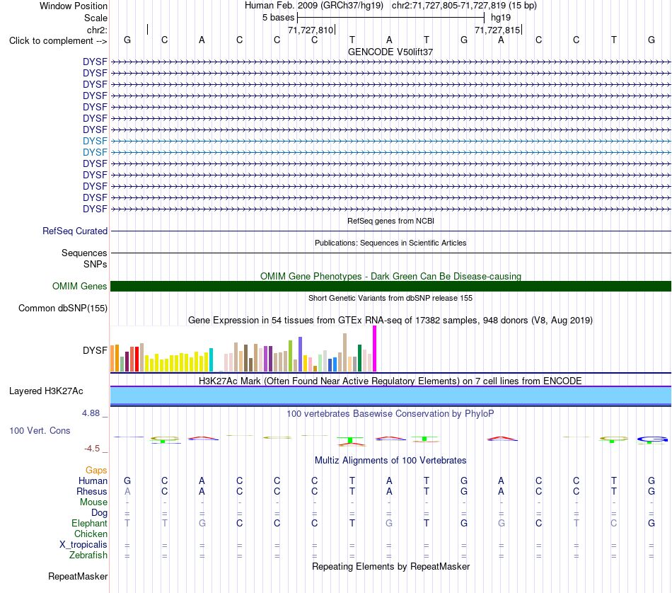
Task: Click 'Click to complement -->' label
Action: click(x=58, y=41)
